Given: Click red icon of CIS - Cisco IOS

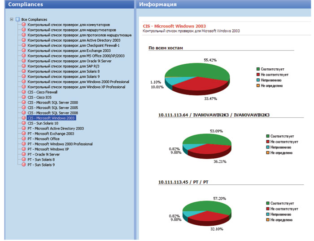Looking at the screenshot, I should pos(24,97).
